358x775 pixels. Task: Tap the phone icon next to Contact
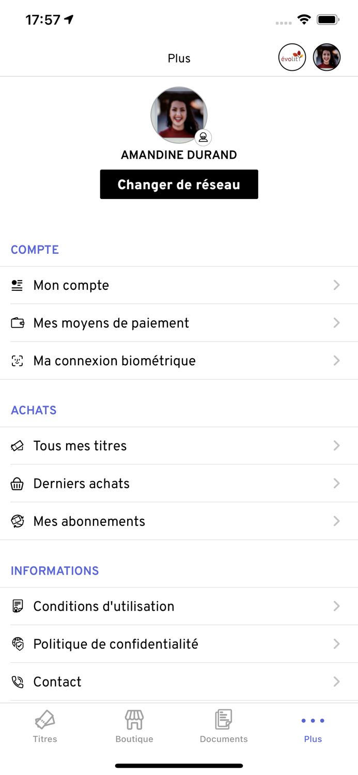(17, 681)
